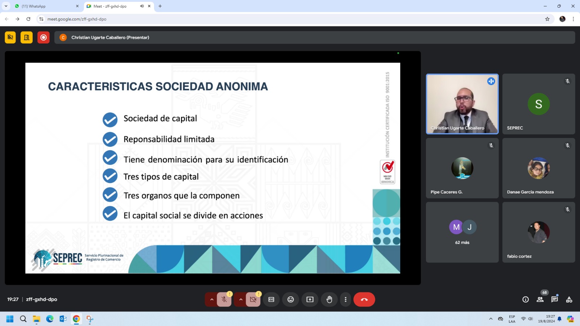Open the chat panel

(x=554, y=299)
